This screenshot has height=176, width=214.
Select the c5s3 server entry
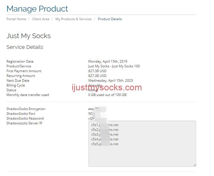point(105,134)
